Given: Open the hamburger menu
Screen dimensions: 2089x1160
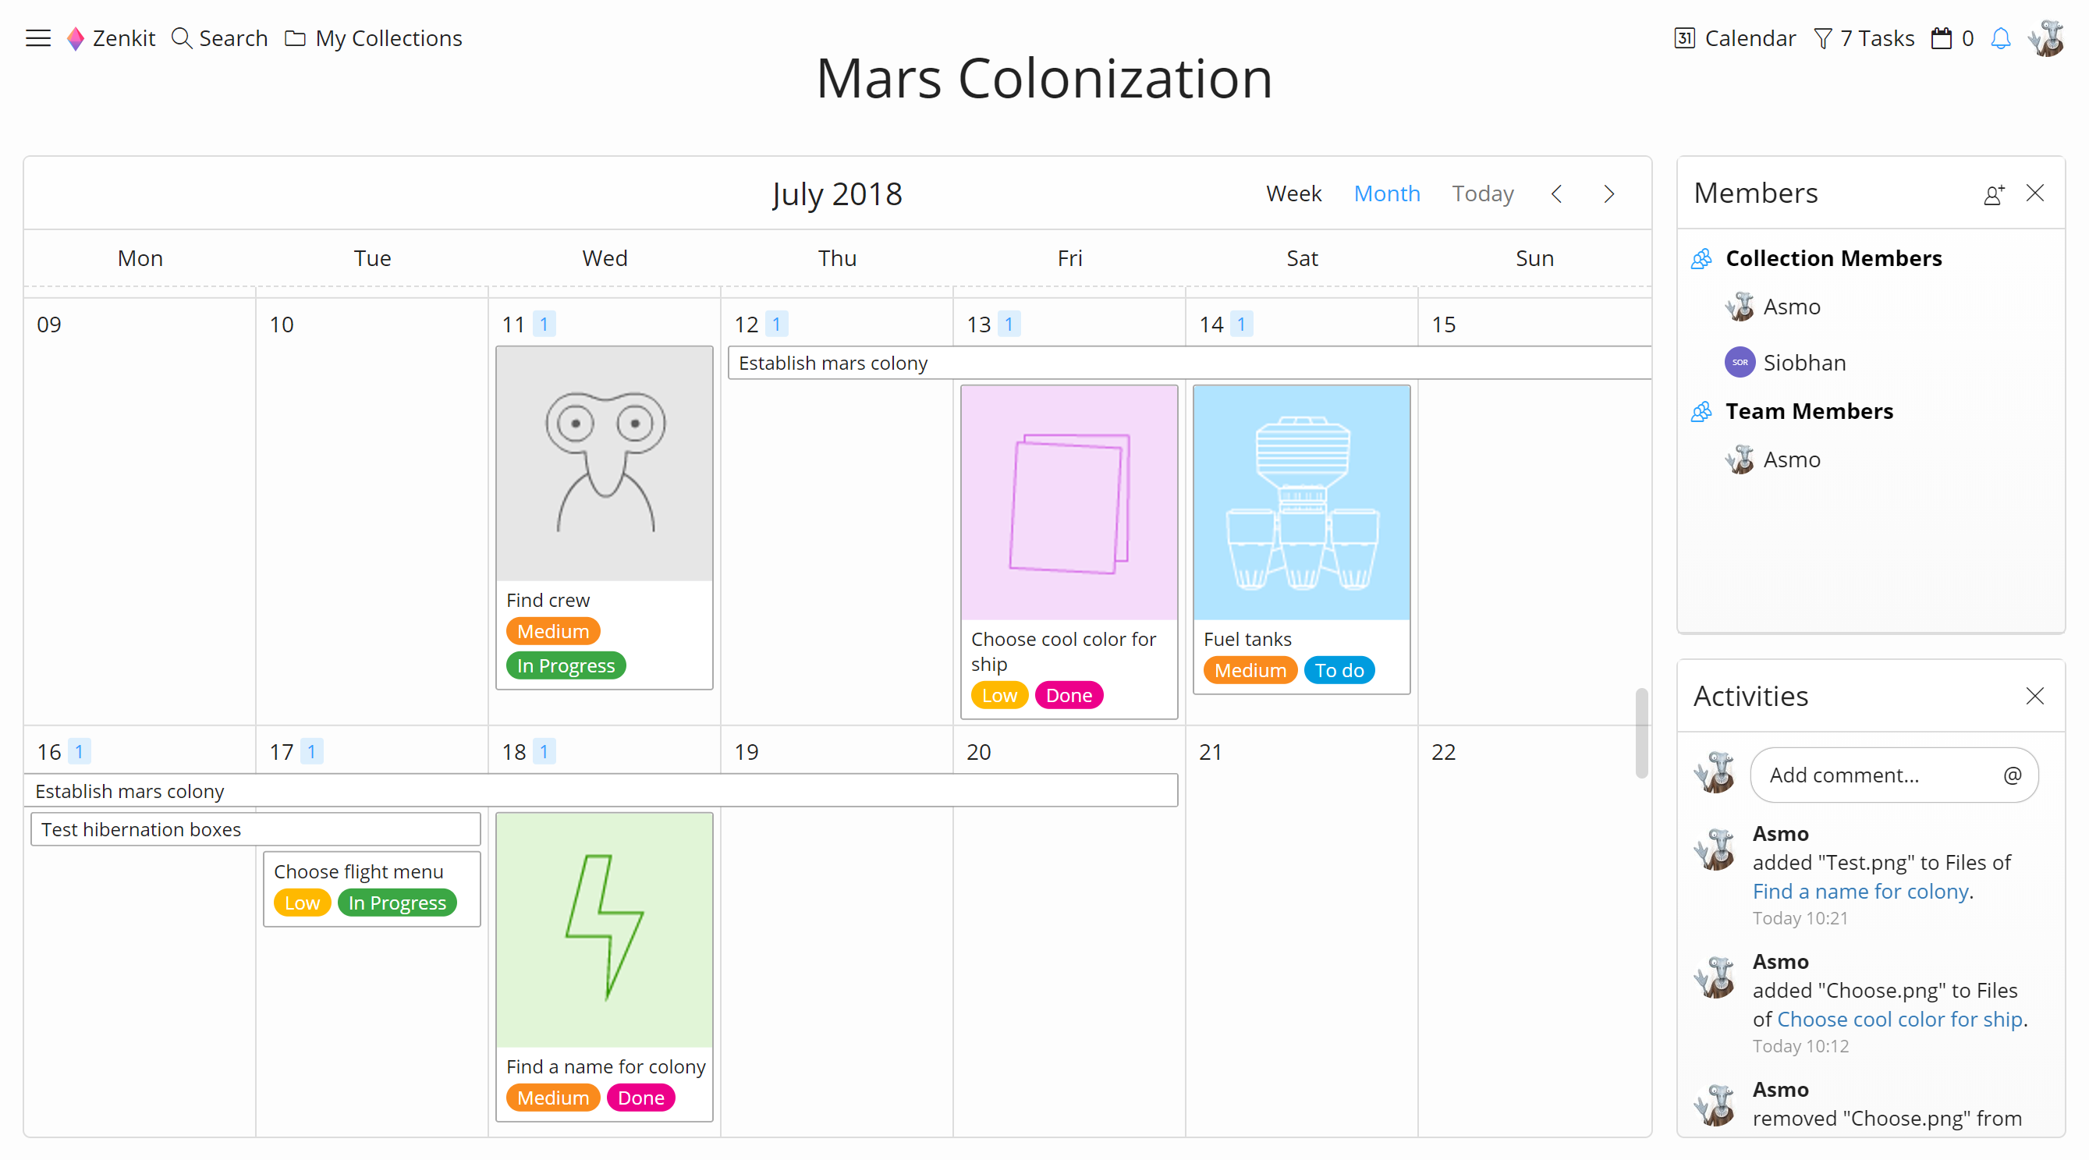Looking at the screenshot, I should 38,38.
